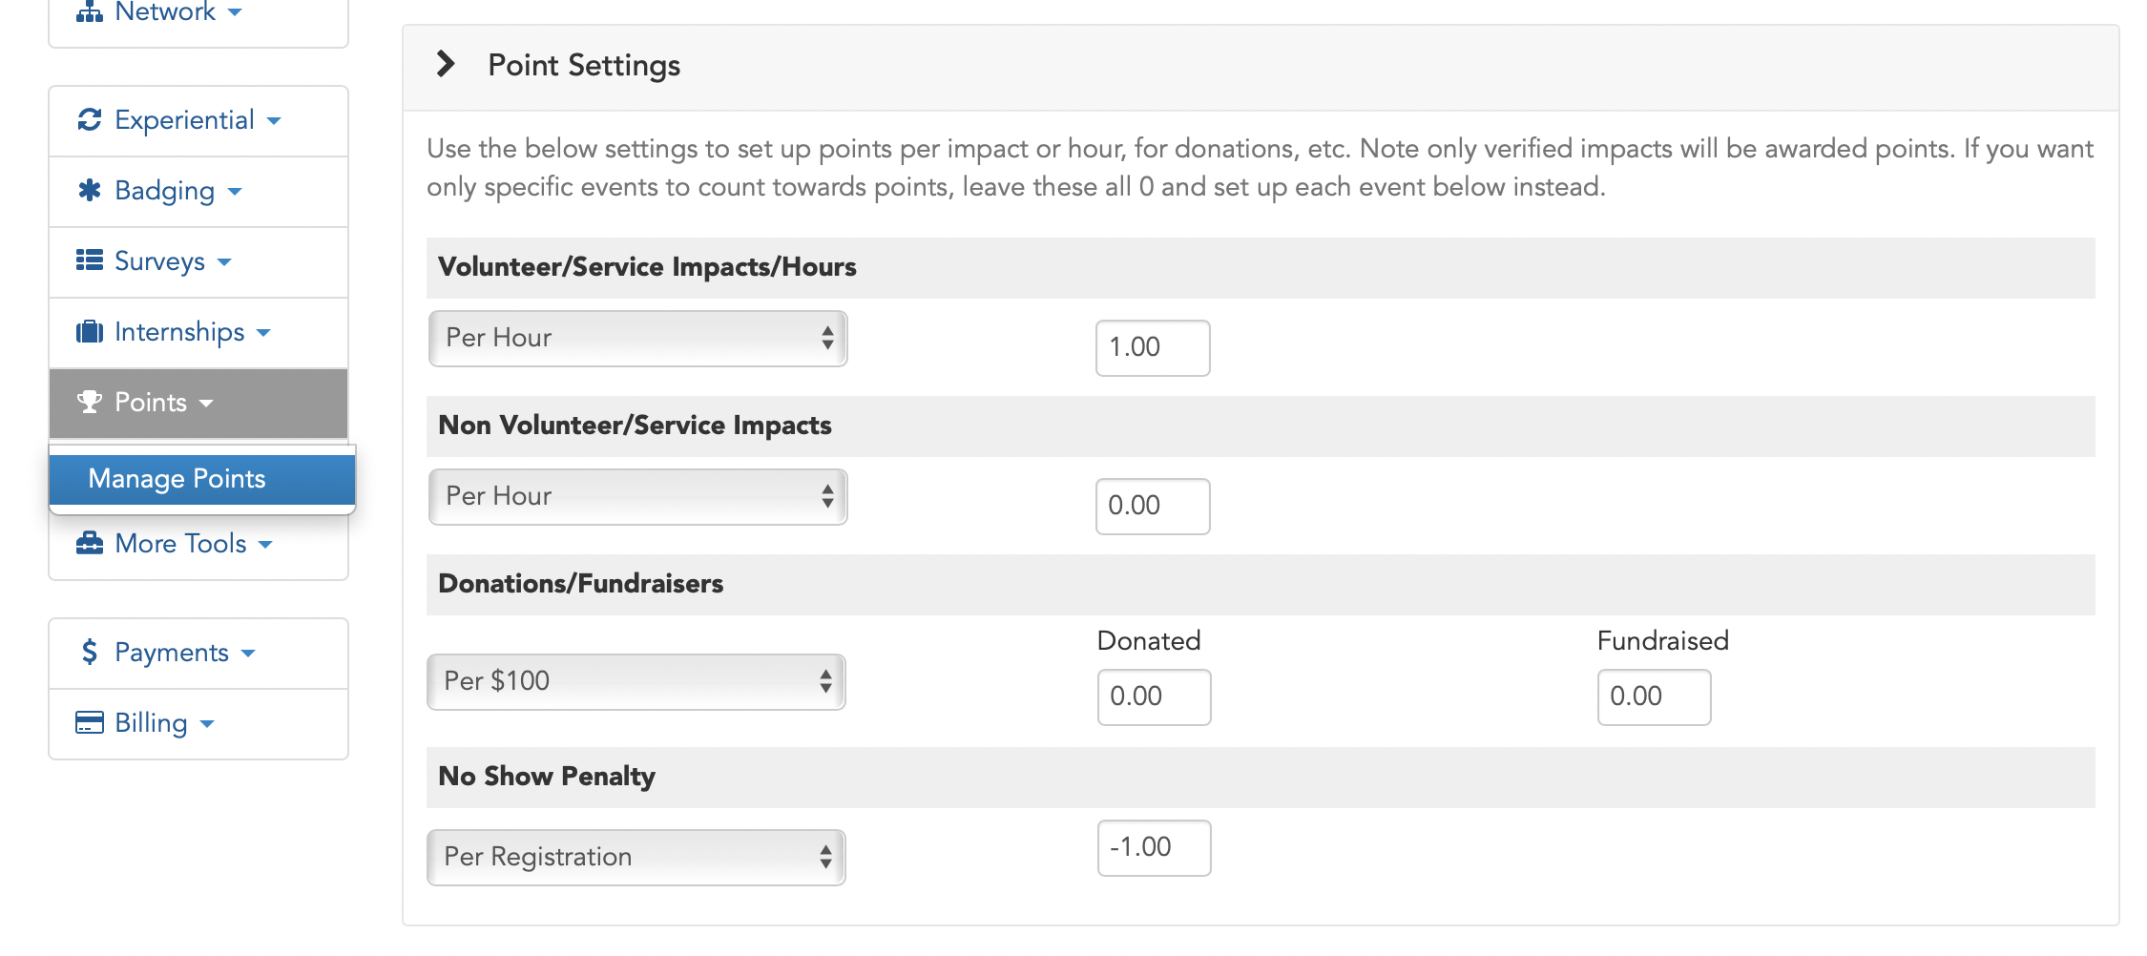The image size is (2147, 956).
Task: Click the Fundraised points field
Action: (x=1655, y=696)
